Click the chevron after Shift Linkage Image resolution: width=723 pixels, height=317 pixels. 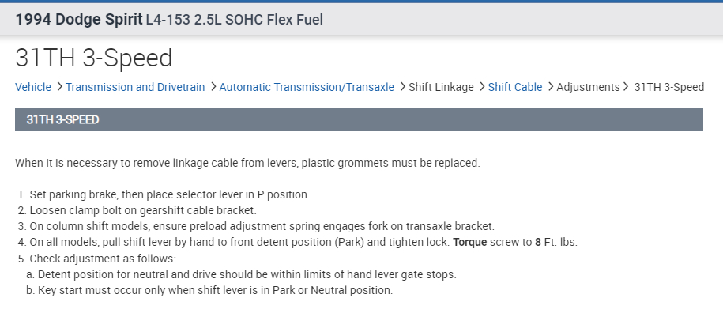click(480, 87)
